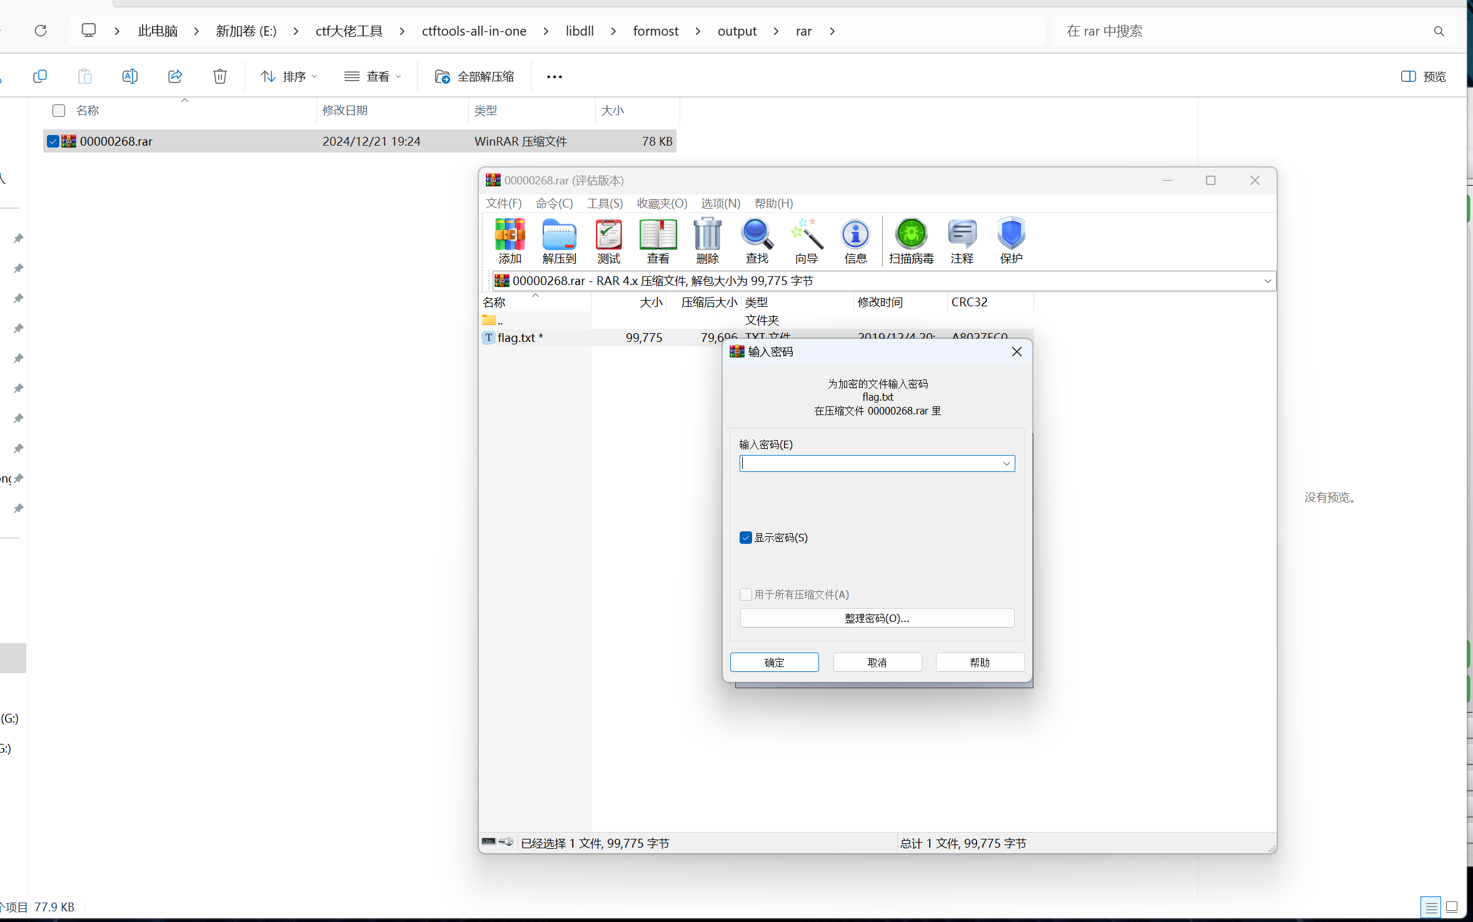This screenshot has width=1473, height=922.
Task: Click the Help (帮助) button in password dialog
Action: [980, 662]
